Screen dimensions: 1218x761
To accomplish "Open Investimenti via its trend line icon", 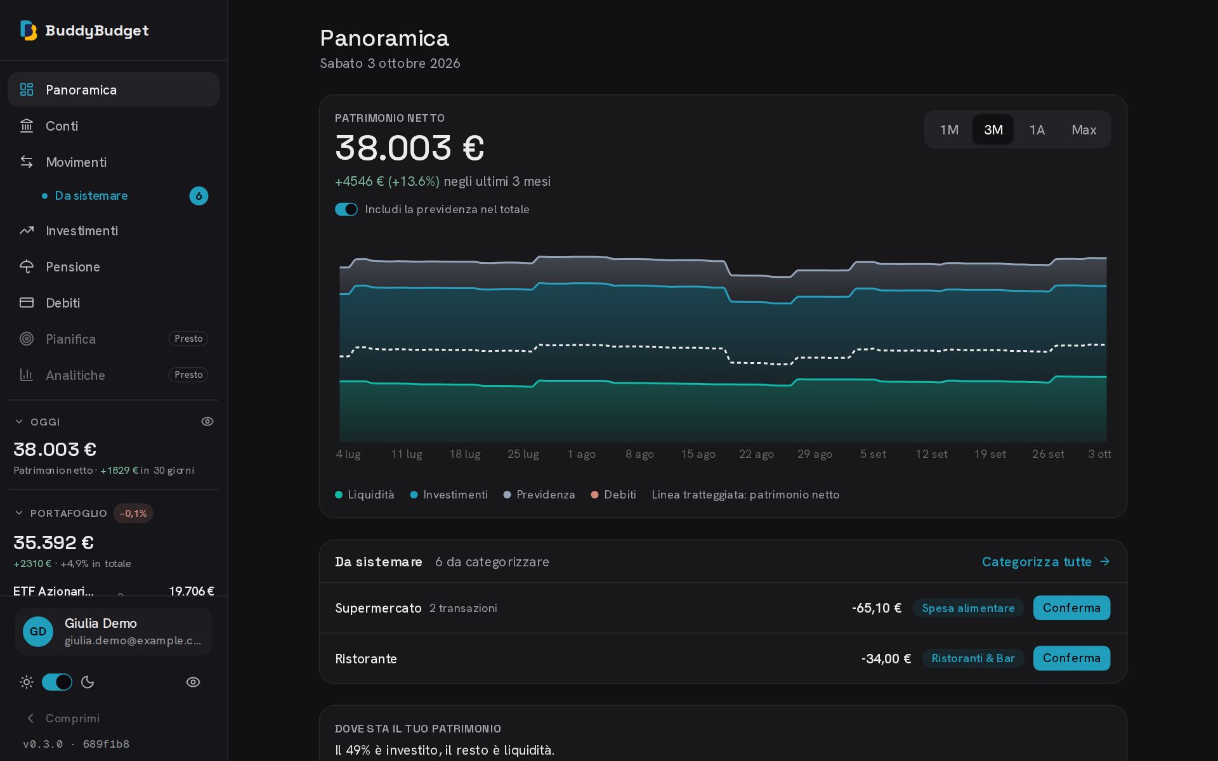I will coord(27,230).
